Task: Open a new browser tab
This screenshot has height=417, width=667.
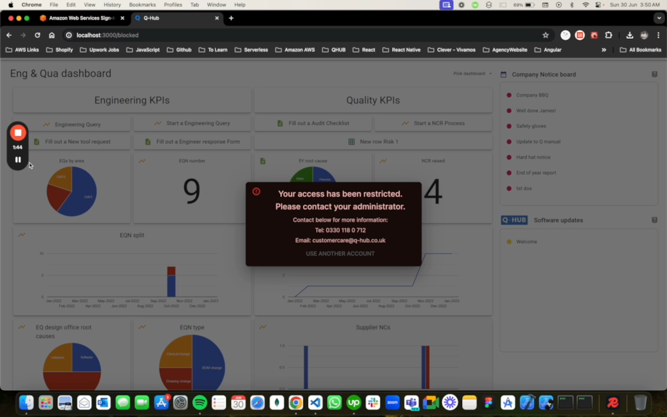Action: tap(231, 19)
